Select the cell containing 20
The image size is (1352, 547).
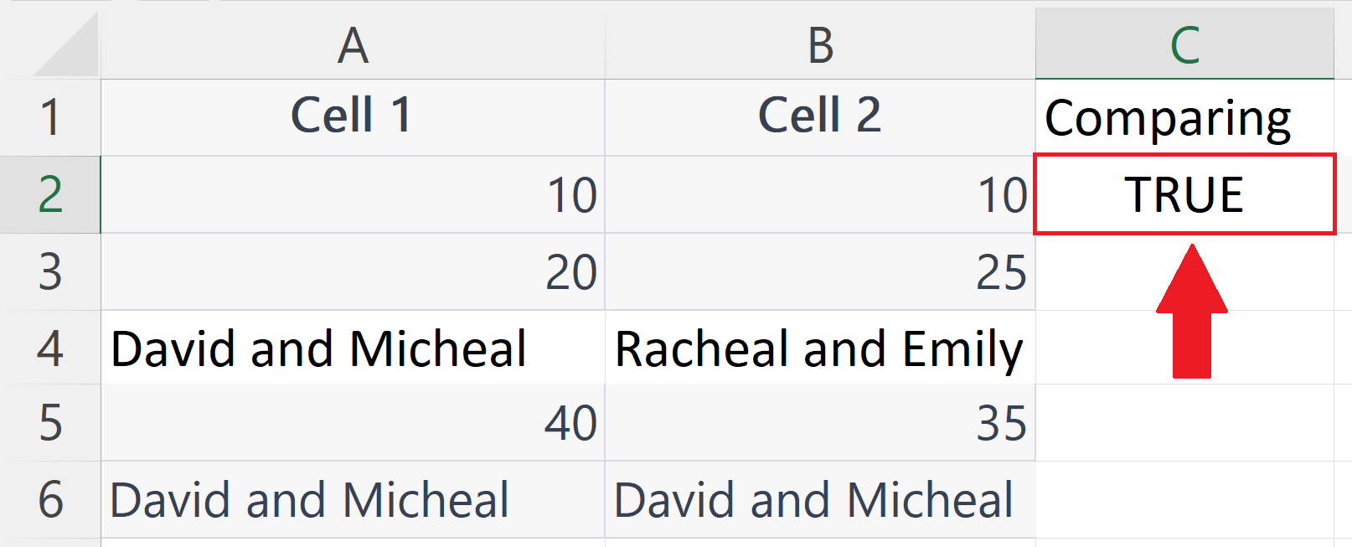353,272
